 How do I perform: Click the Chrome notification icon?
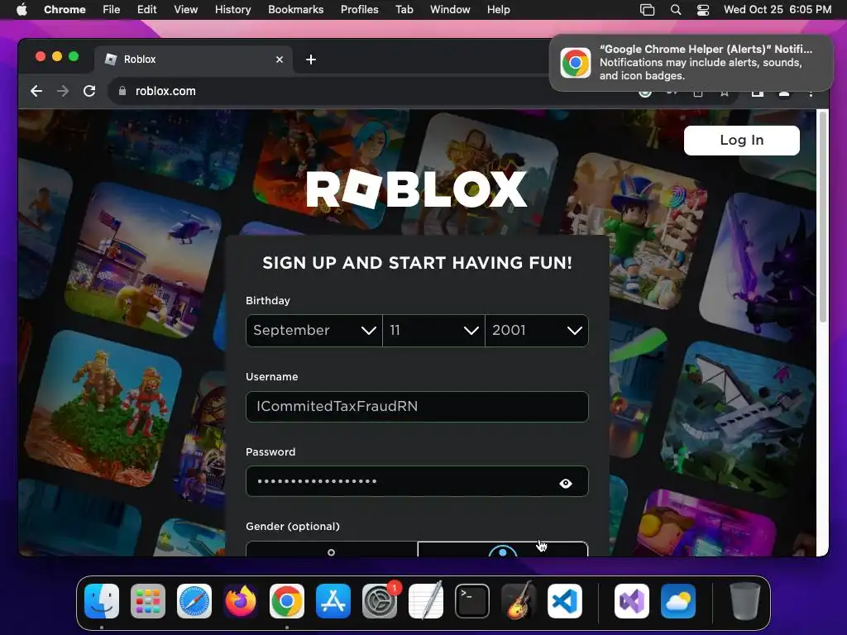(x=576, y=63)
